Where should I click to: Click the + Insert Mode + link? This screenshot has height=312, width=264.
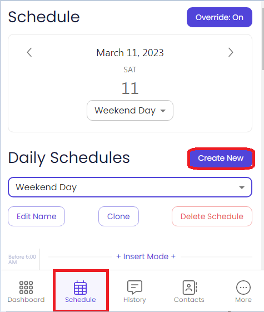[x=146, y=256]
